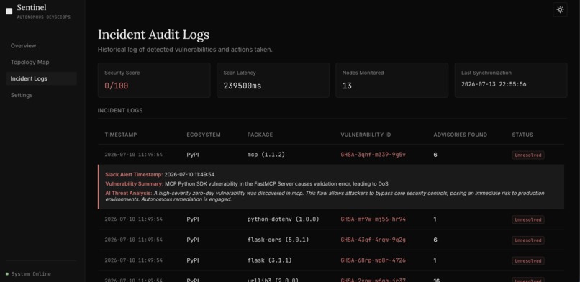The image size is (580, 282).
Task: Click the STATUS column header
Action: [522, 135]
